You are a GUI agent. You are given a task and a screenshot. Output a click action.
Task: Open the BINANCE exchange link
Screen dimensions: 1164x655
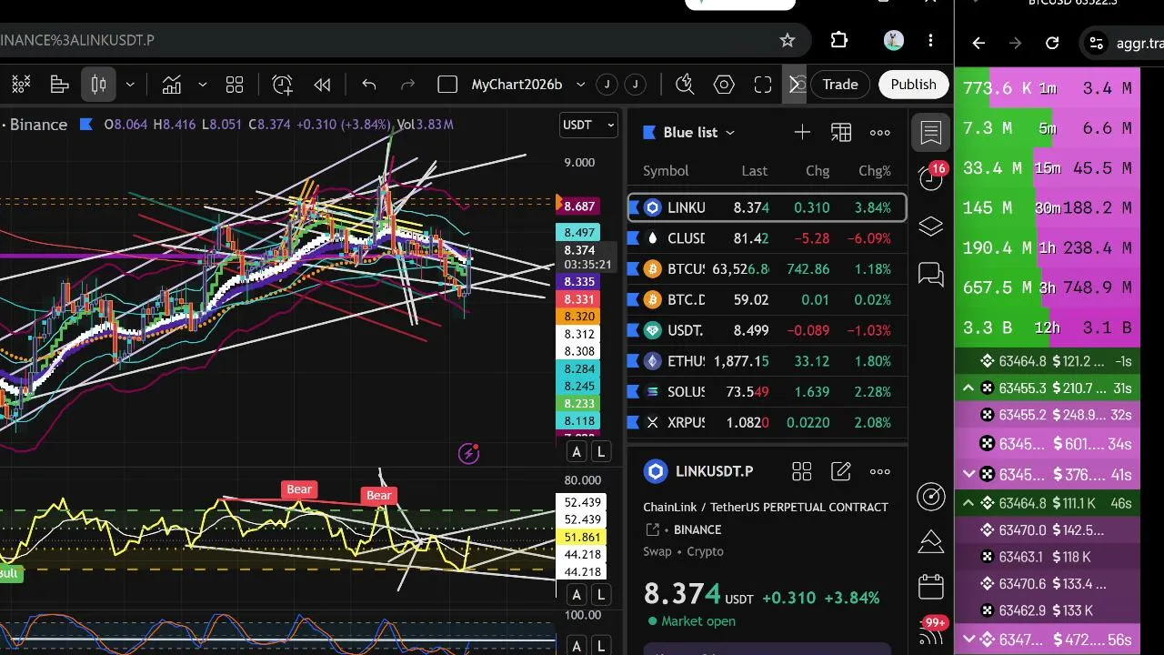698,529
